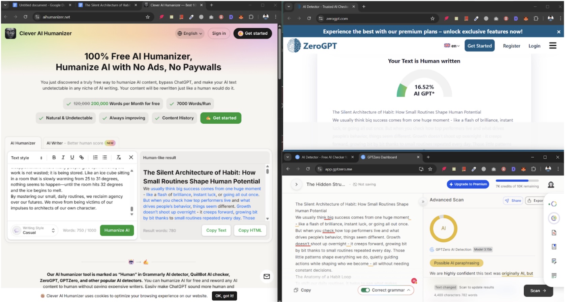Expand Correct grammar options chevron
The width and height of the screenshot is (569, 302).
tap(409, 290)
